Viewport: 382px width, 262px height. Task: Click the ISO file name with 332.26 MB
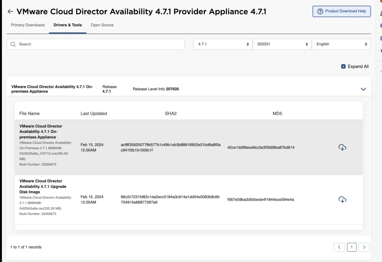pyautogui.click(x=46, y=203)
